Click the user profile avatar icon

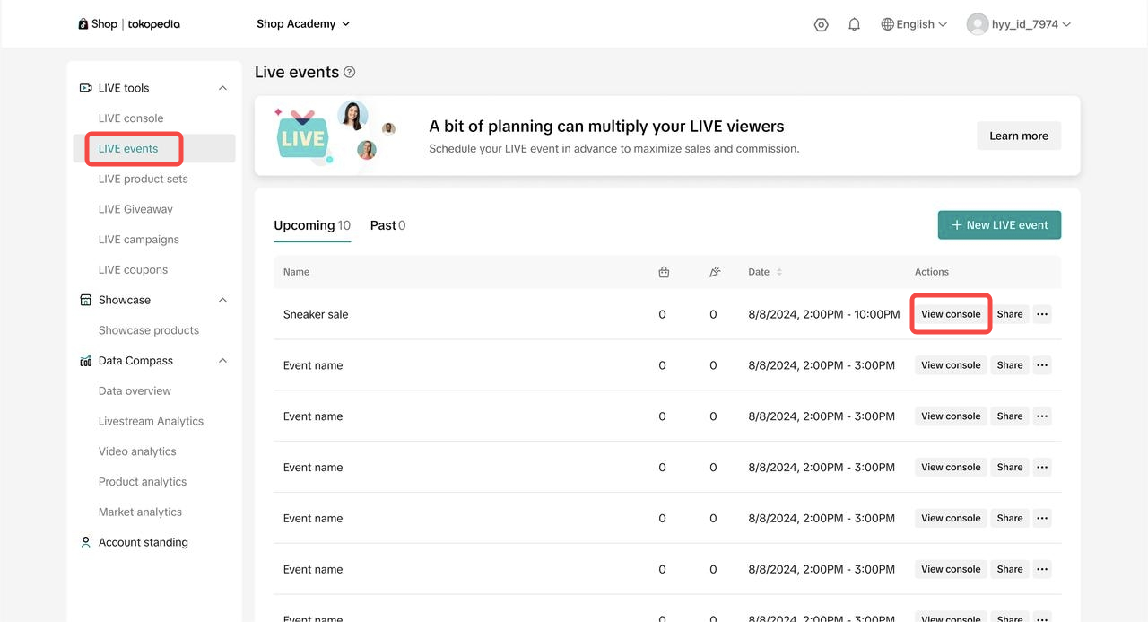click(977, 24)
